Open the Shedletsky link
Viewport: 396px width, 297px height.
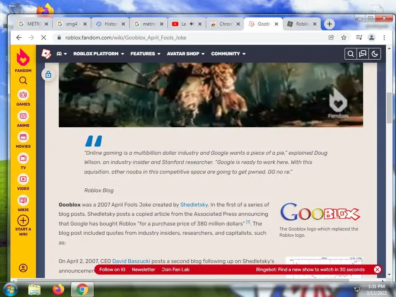(x=194, y=205)
